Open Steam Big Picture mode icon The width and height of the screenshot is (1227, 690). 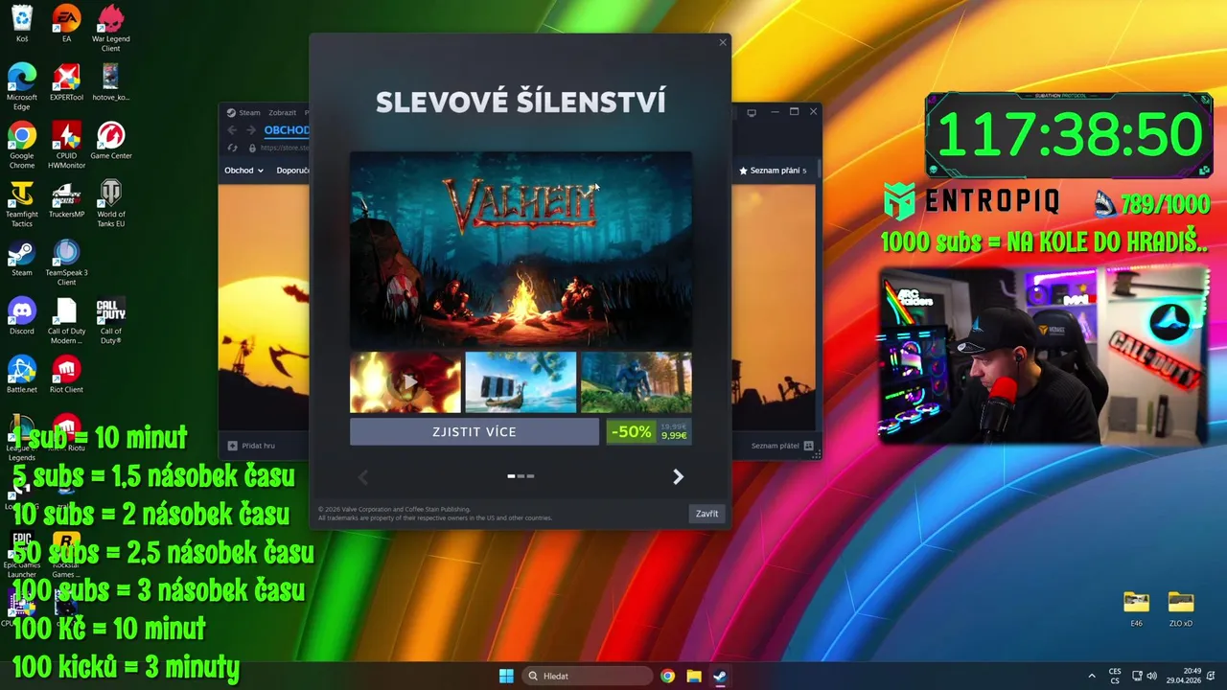click(x=752, y=112)
